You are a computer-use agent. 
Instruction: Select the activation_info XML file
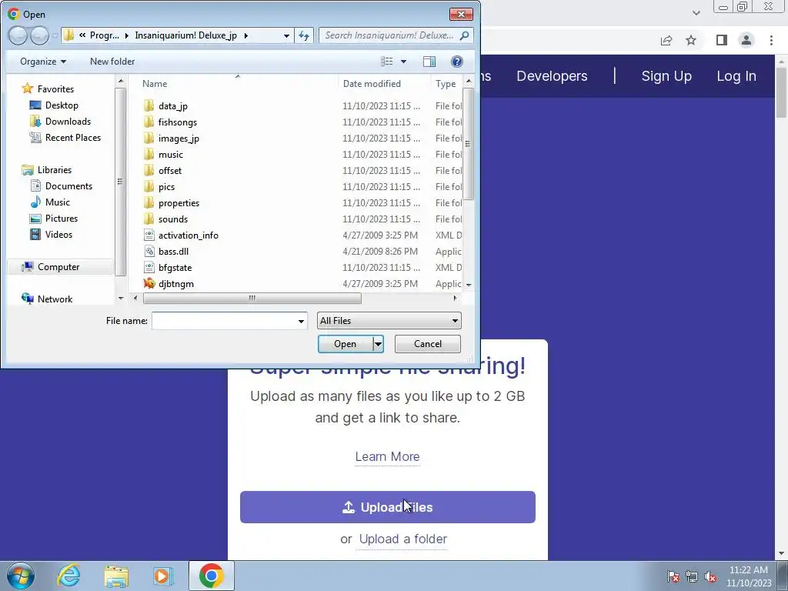click(188, 235)
